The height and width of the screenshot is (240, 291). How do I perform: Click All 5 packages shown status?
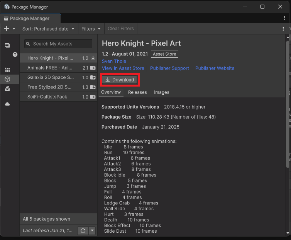pyautogui.click(x=46, y=219)
